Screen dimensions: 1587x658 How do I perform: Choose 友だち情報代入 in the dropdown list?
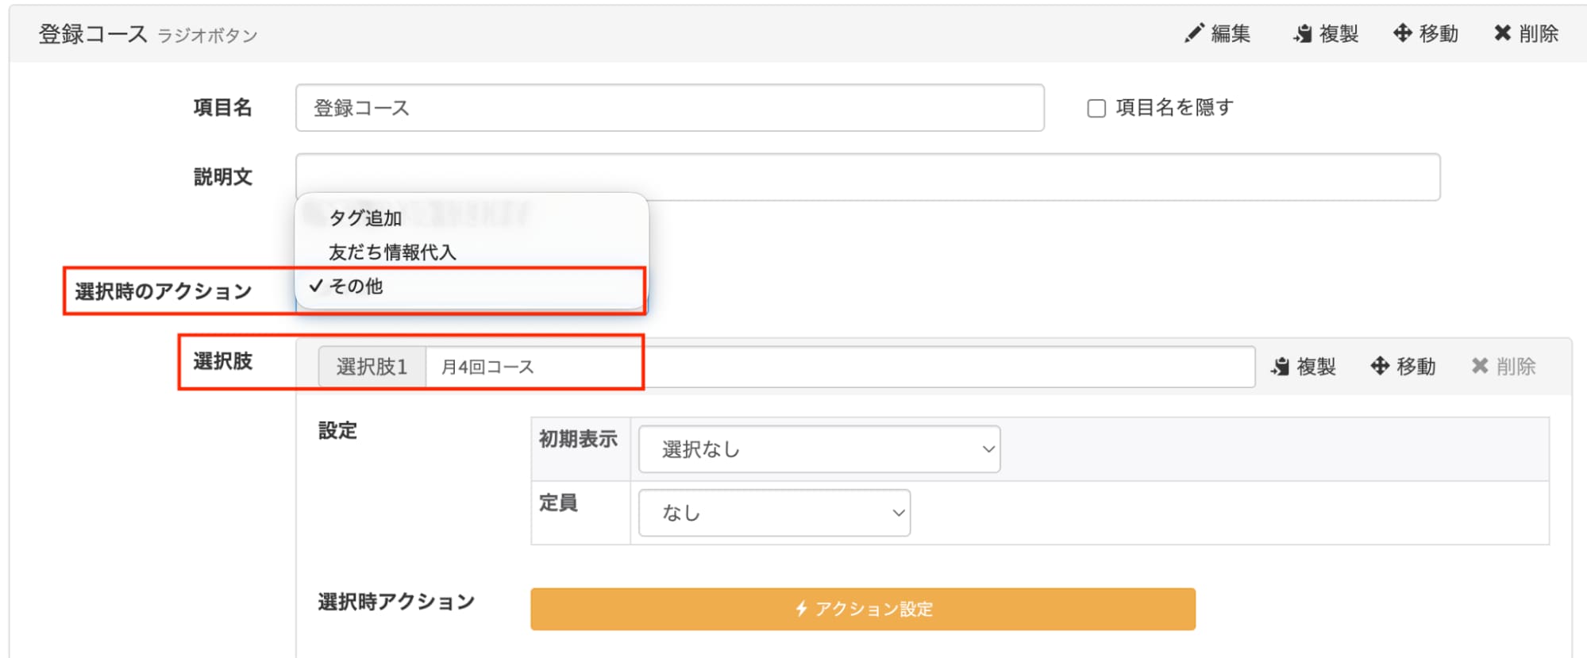click(x=392, y=252)
